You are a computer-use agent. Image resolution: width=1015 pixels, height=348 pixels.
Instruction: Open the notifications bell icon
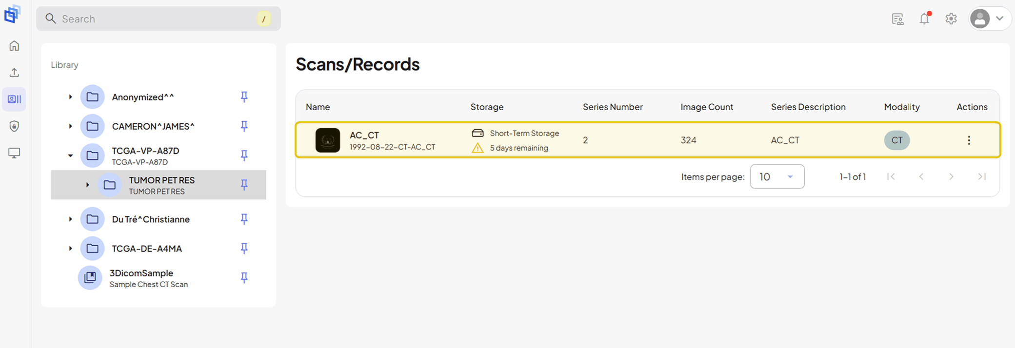(924, 19)
